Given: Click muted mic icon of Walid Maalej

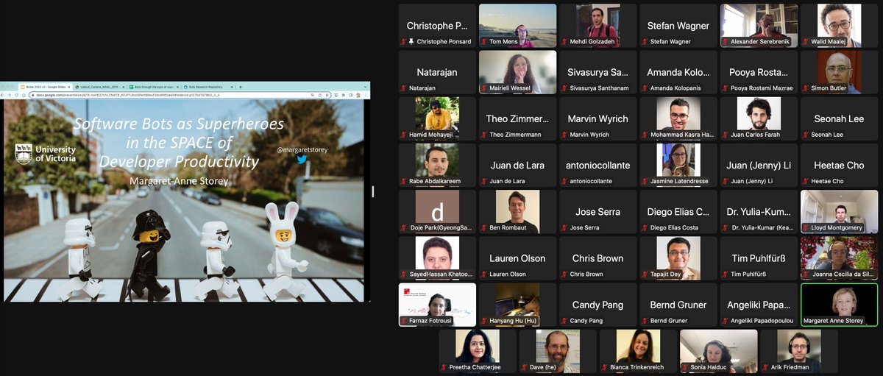Looking at the screenshot, I should pyautogui.click(x=804, y=42).
